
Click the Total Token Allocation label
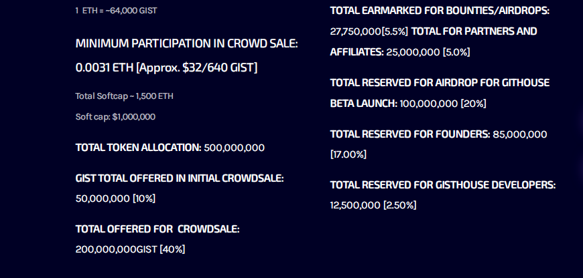pyautogui.click(x=138, y=148)
